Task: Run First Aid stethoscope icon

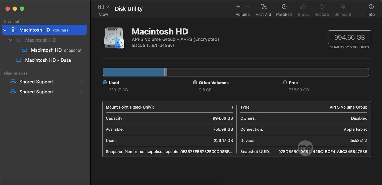Action: click(x=263, y=7)
